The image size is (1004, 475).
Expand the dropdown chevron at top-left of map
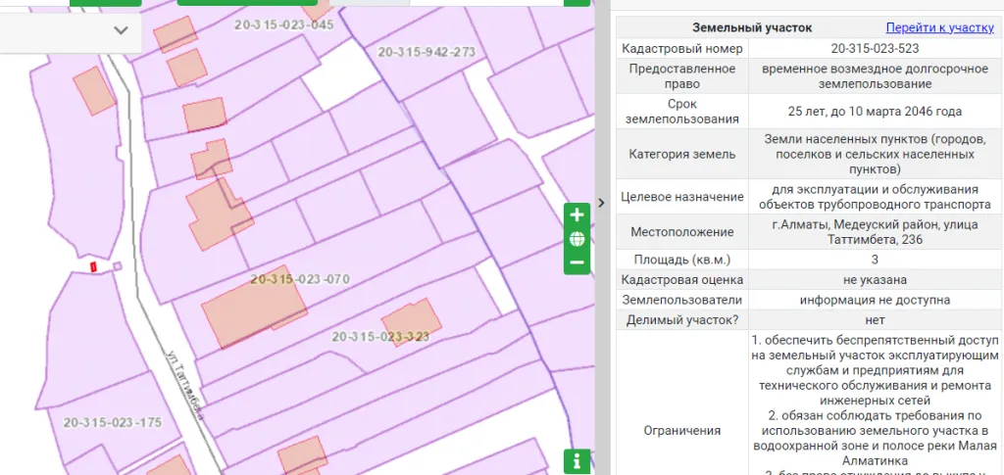point(121,30)
